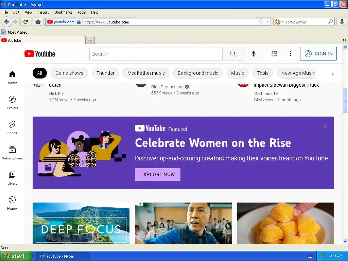This screenshot has height=261, width=348.
Task: Open History in the sidebar
Action: [13, 203]
